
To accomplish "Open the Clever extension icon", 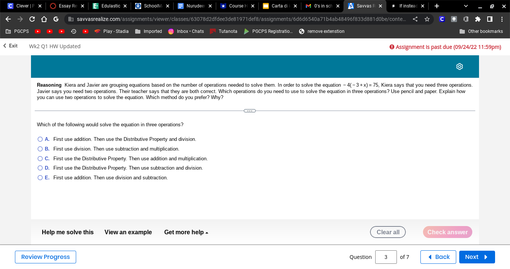I will 442,19.
